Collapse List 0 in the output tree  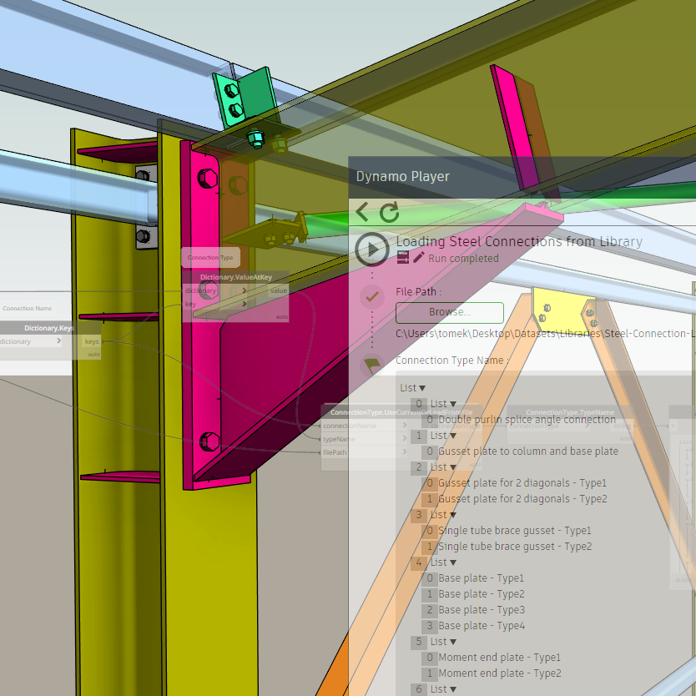point(453,404)
